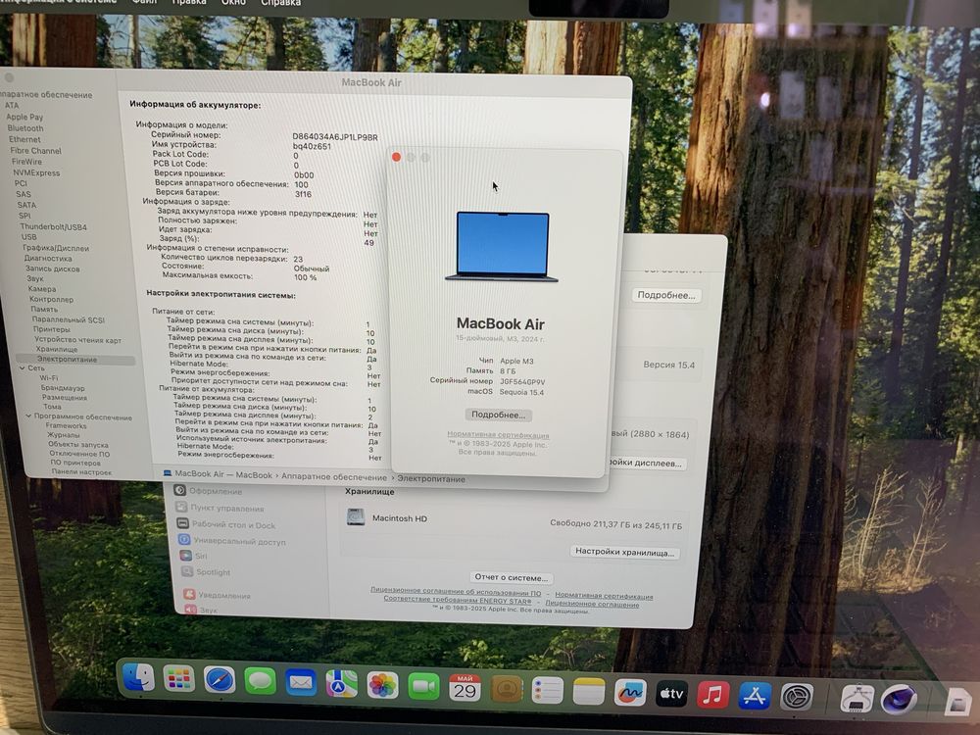Image resolution: width=980 pixels, height=735 pixels.
Task: Select Хранилище in the hardware list
Action: point(56,349)
